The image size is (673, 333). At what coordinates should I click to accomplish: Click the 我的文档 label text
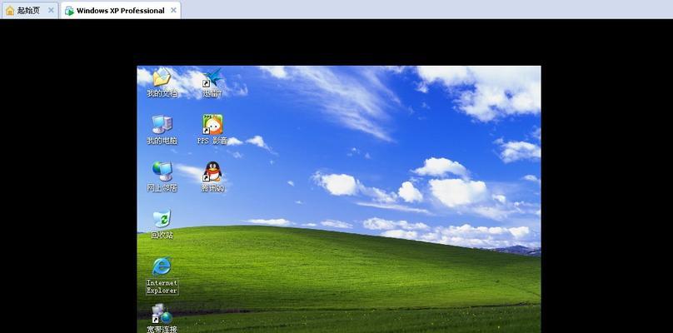[x=162, y=93]
